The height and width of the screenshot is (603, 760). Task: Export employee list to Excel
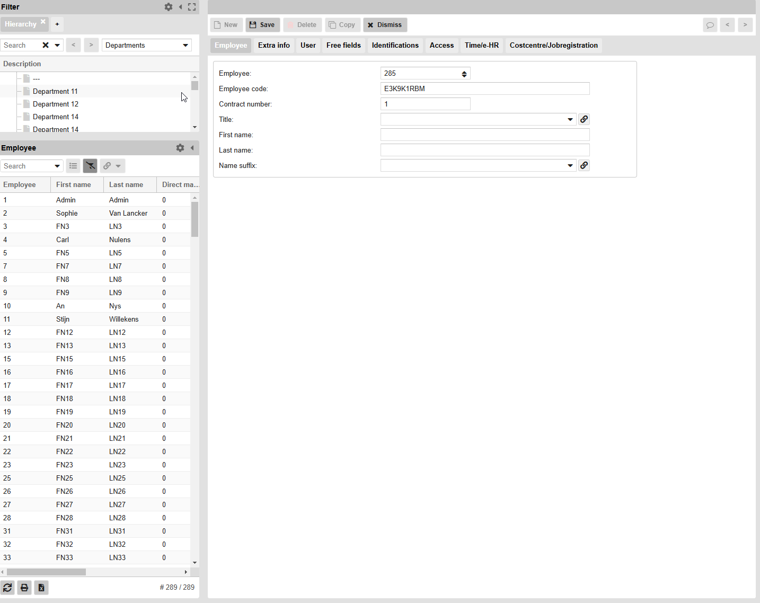(x=41, y=588)
